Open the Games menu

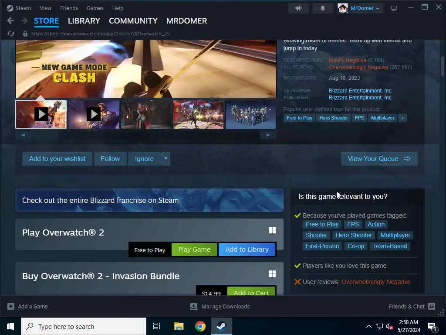(95, 8)
